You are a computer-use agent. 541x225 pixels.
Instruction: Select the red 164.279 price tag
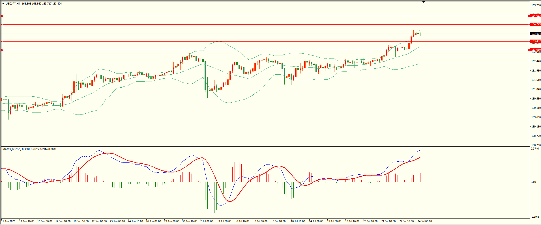536,24
